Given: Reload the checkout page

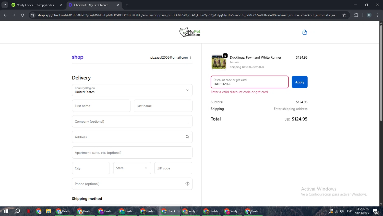Looking at the screenshot, I should coord(22,15).
